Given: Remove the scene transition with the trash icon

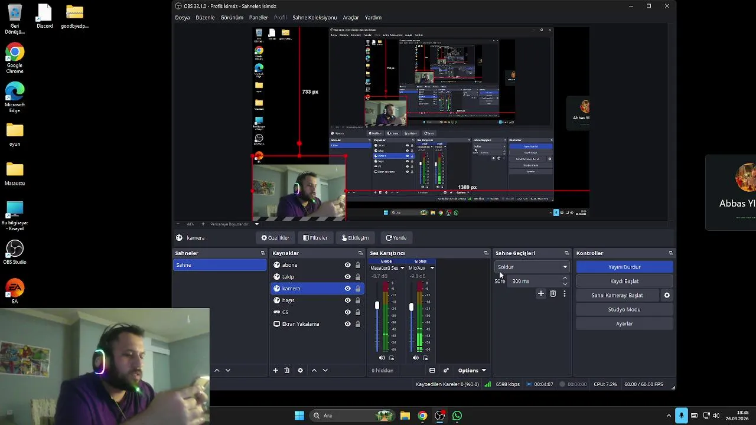Looking at the screenshot, I should tap(553, 293).
